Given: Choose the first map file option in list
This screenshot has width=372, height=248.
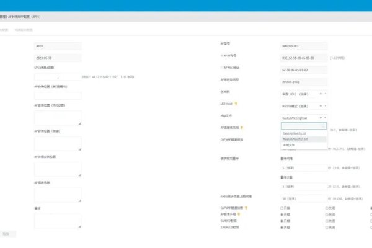Looking at the screenshot, I should click(304, 133).
